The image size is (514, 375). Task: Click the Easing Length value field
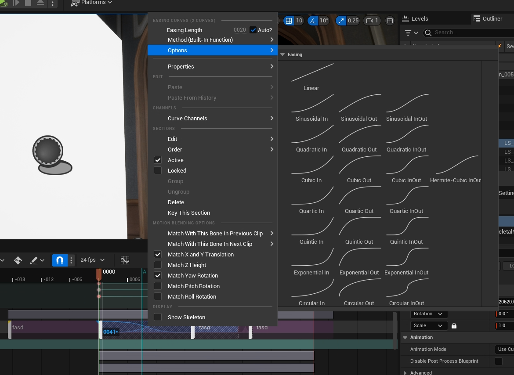239,30
